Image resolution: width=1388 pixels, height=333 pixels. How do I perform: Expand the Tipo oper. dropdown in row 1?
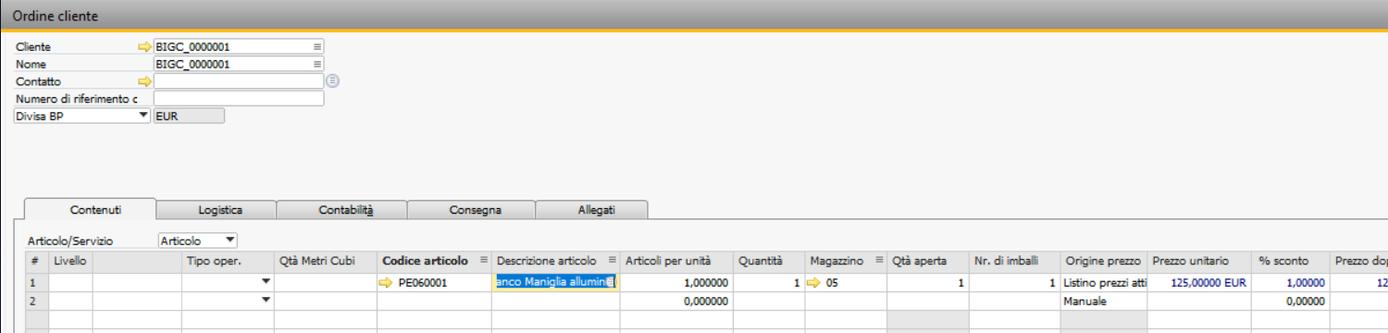coord(266,283)
